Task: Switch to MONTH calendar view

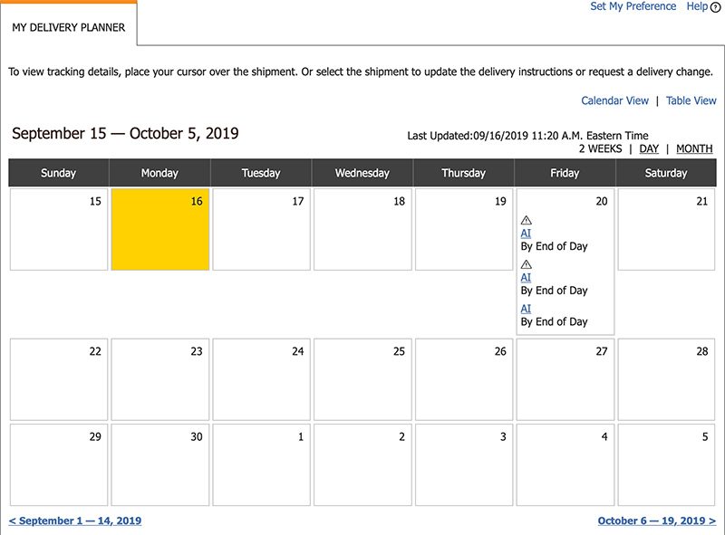Action: coord(694,148)
